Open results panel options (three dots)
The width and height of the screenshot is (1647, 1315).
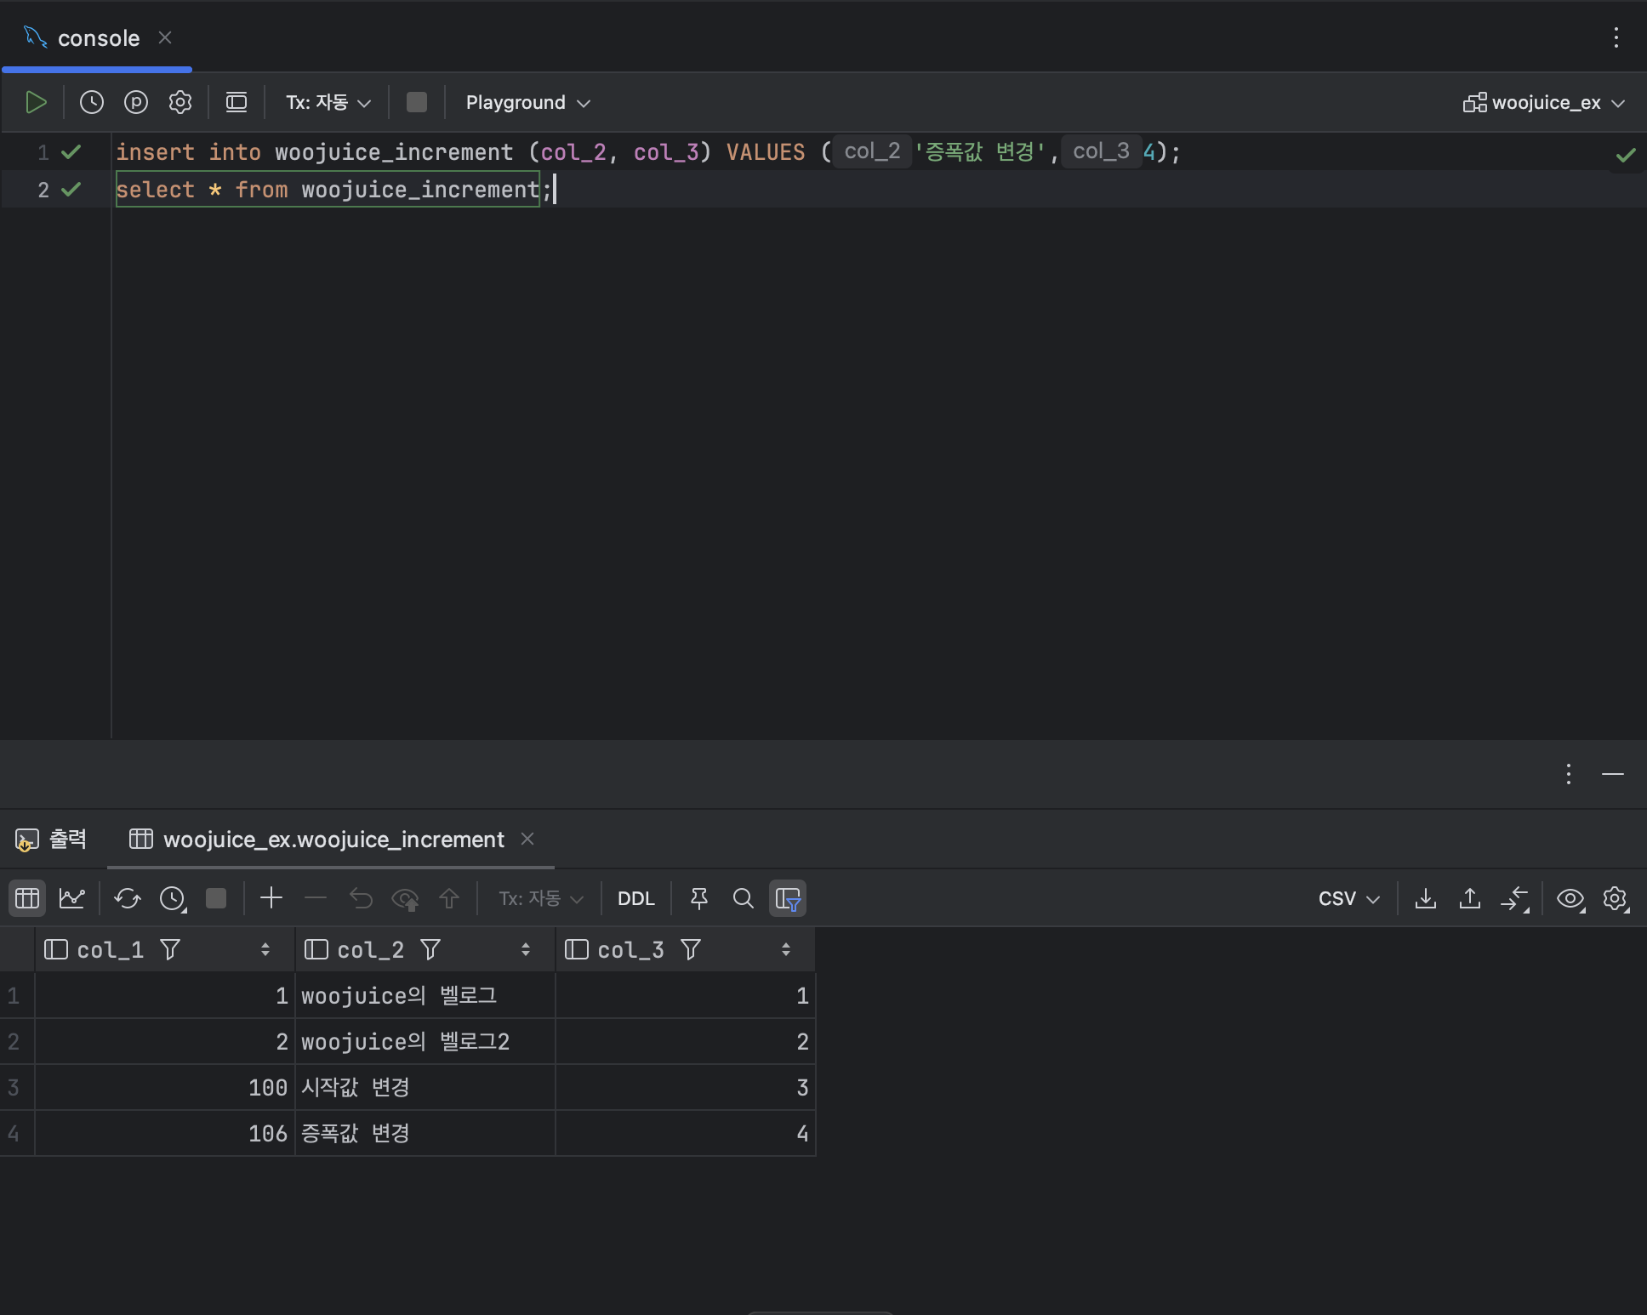[x=1569, y=773]
